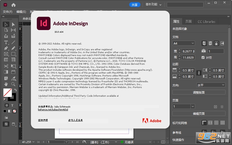Select the Selection tool arrow

pyautogui.click(x=6, y=24)
